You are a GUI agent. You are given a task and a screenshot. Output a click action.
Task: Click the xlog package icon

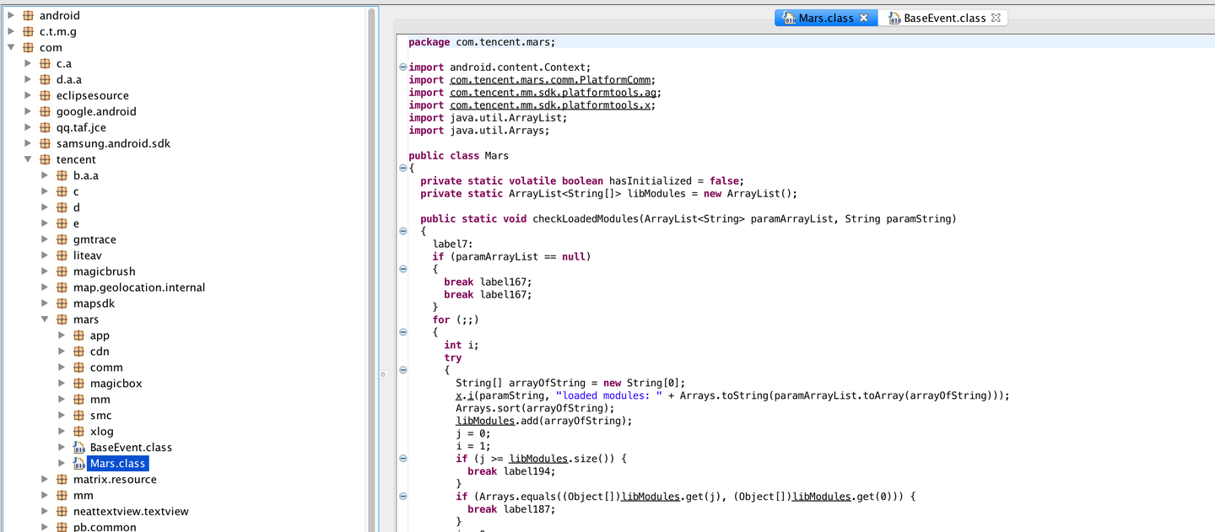tap(78, 431)
